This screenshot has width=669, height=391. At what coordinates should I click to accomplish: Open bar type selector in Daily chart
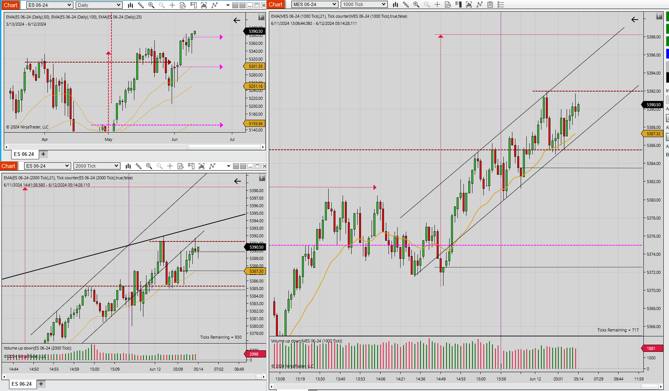pyautogui.click(x=130, y=5)
